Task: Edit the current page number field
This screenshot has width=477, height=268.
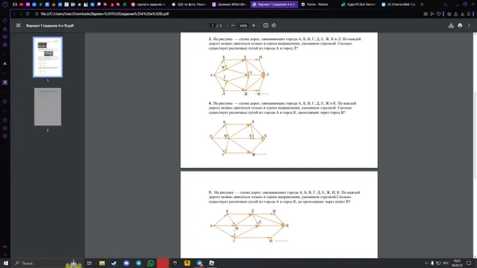Action: [213, 25]
